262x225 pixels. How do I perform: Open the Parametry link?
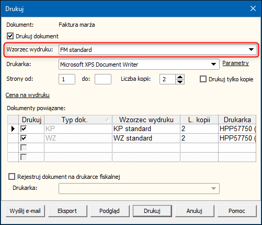click(x=235, y=63)
